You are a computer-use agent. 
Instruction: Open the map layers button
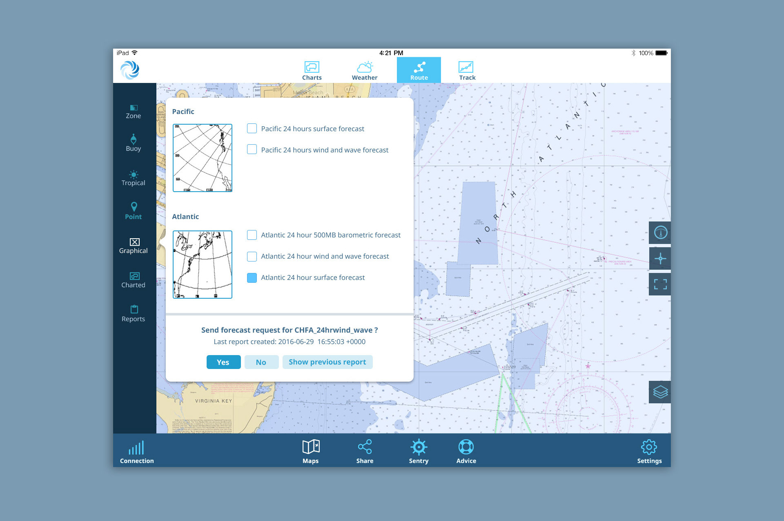click(x=660, y=392)
